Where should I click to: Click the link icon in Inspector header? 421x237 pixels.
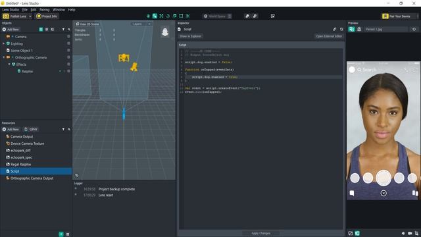click(x=335, y=29)
